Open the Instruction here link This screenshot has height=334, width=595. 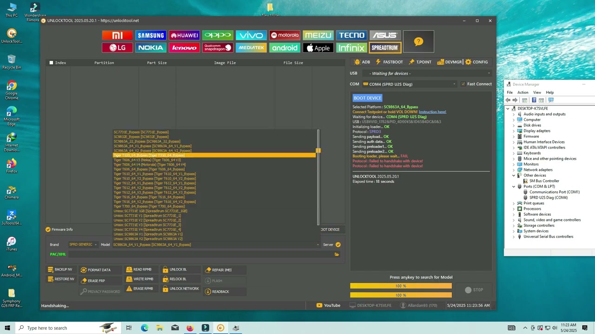click(432, 112)
